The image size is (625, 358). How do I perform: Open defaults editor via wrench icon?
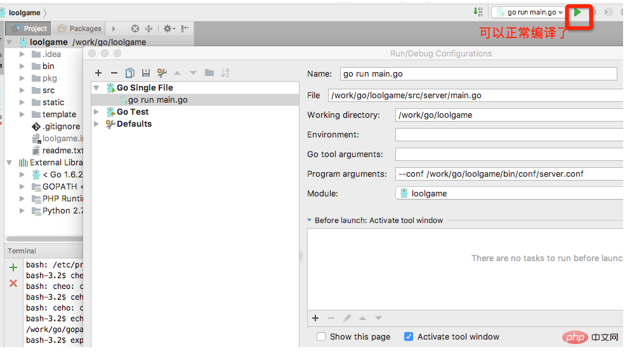tap(162, 73)
